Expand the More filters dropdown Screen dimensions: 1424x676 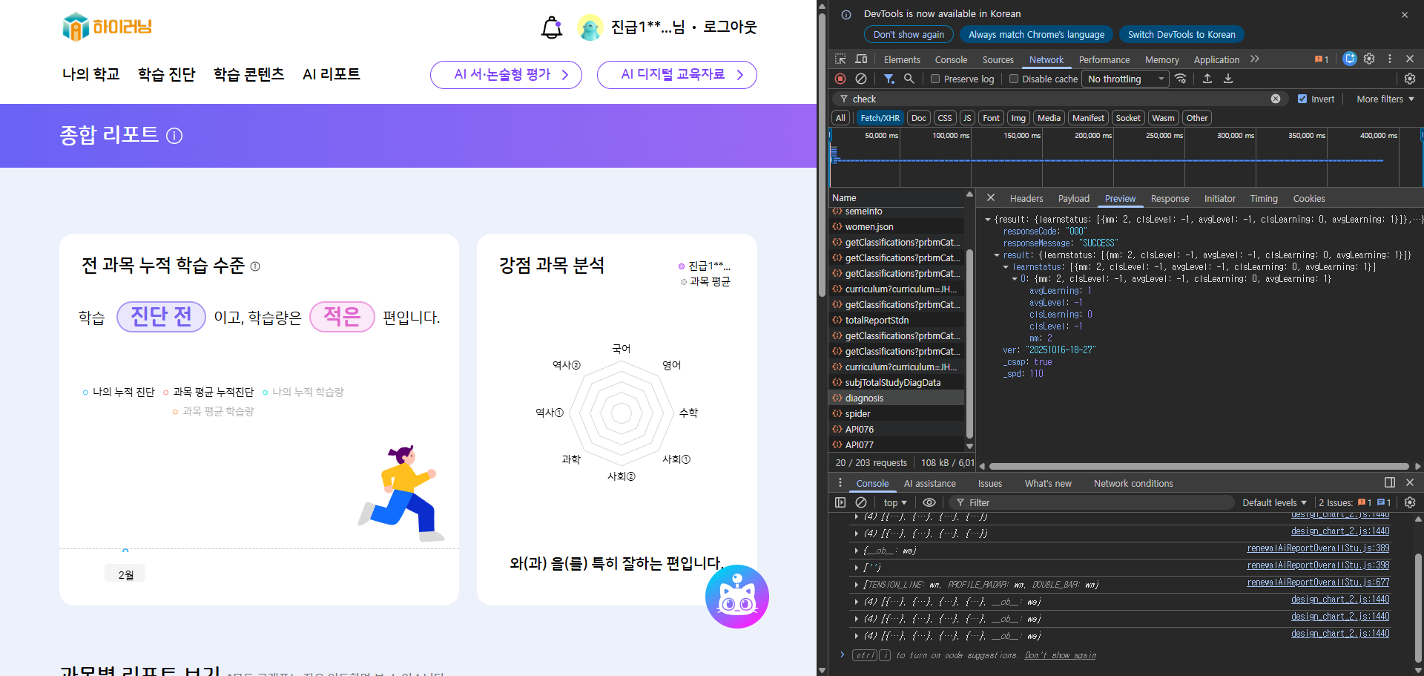[x=1385, y=99]
